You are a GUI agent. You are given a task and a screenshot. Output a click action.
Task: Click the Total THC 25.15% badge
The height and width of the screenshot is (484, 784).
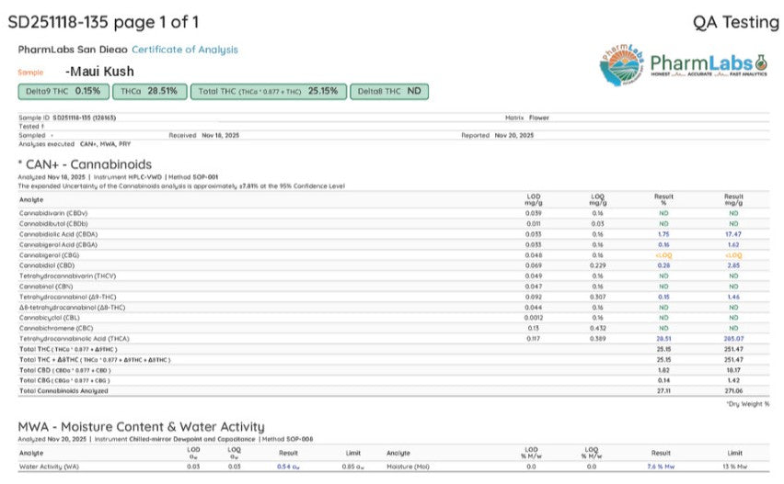coord(268,91)
